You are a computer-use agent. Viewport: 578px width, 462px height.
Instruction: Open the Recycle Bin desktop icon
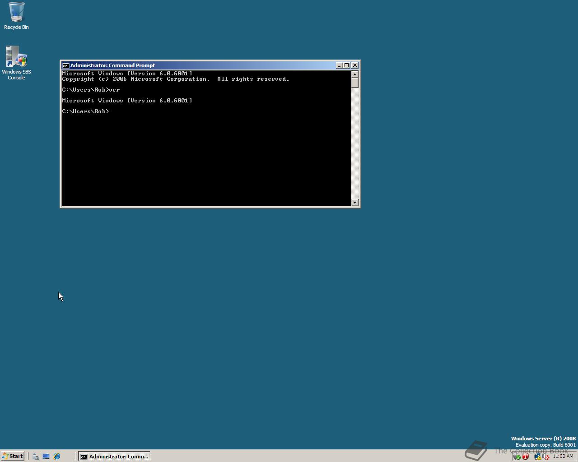pyautogui.click(x=16, y=16)
